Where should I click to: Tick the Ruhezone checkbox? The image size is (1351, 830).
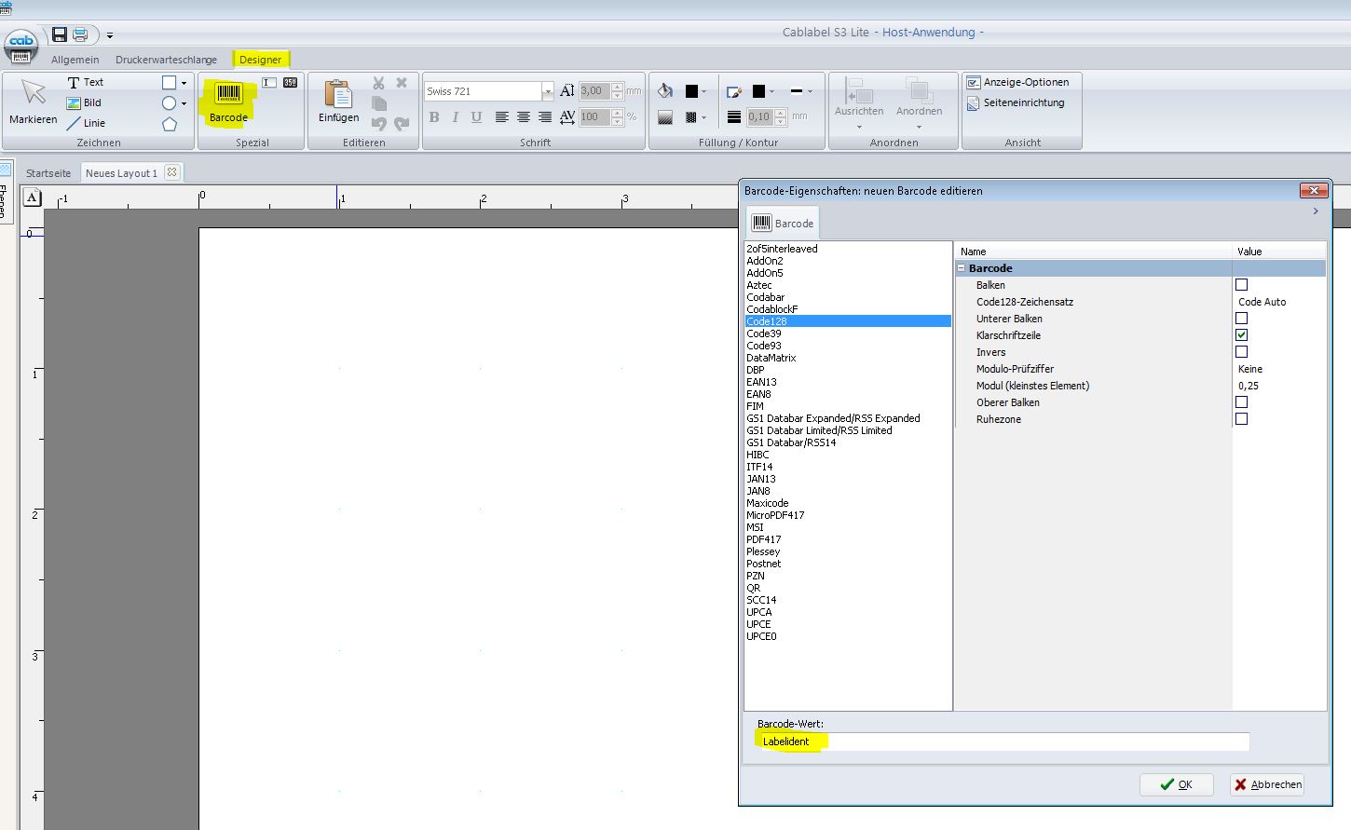pos(1241,419)
